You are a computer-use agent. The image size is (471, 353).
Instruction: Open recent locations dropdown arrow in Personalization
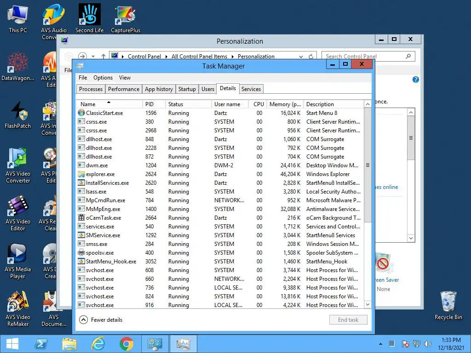click(93, 57)
